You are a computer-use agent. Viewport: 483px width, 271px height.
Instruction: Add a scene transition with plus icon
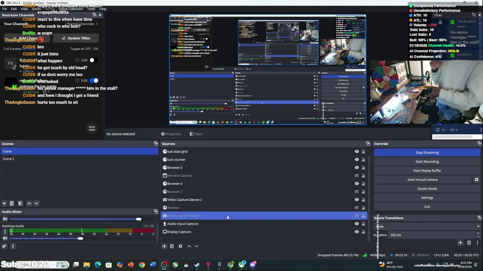[460, 243]
